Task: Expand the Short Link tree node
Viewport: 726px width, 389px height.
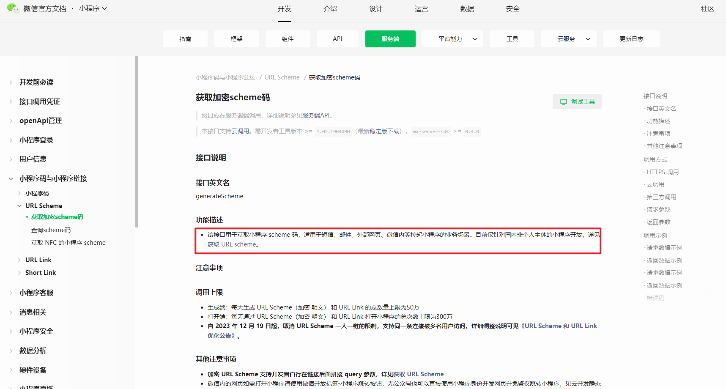Action: [x=41, y=273]
